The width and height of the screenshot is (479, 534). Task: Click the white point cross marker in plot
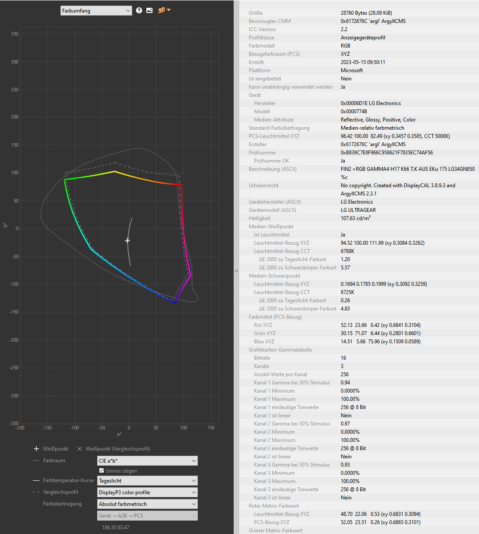point(127,240)
